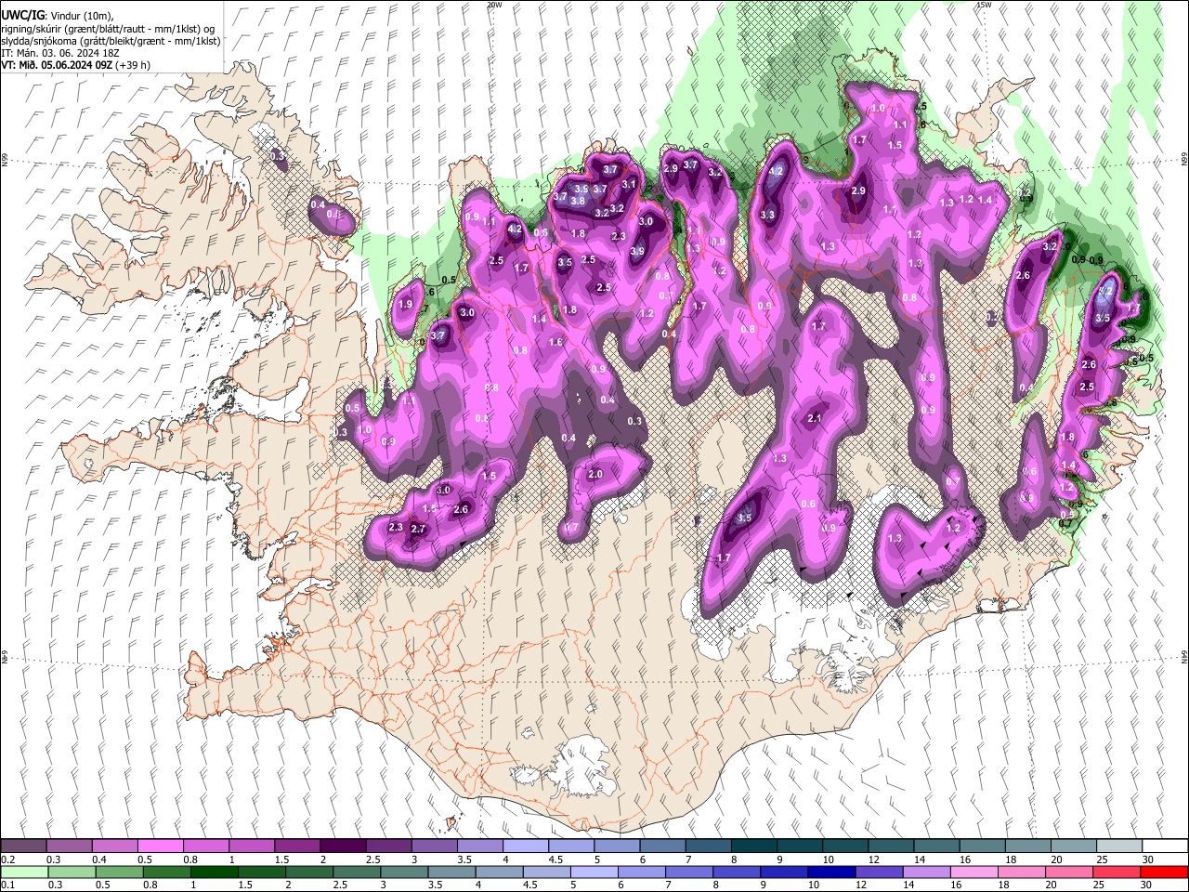1189x892 pixels.
Task: Click top legend swatch between 25 and 30
Action: pyautogui.click(x=1119, y=846)
